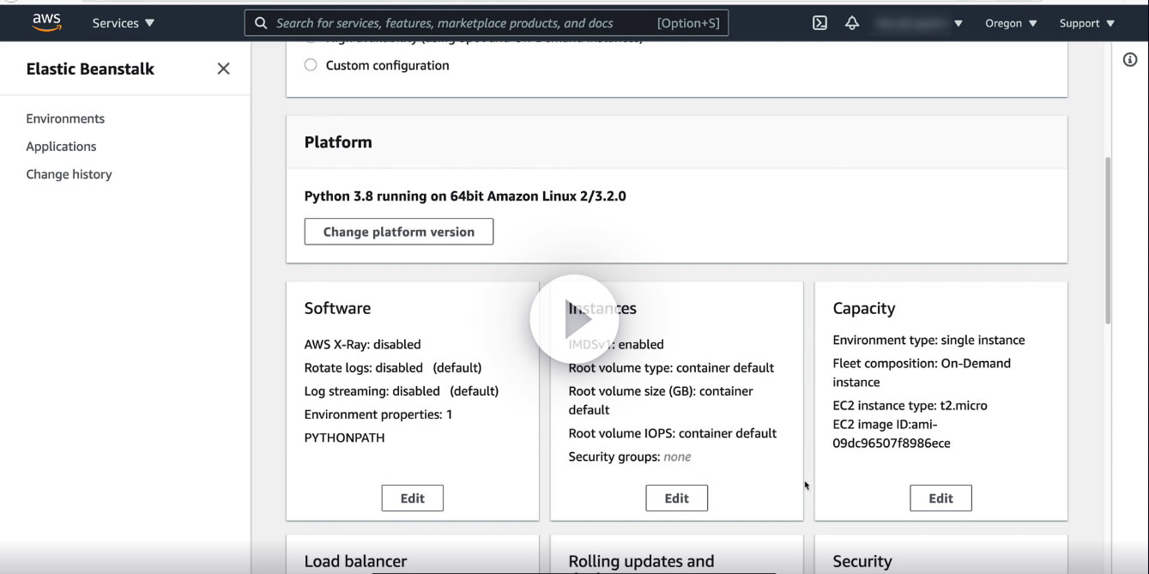Click the AWS search input field
This screenshot has width=1149, height=574.
coord(463,23)
